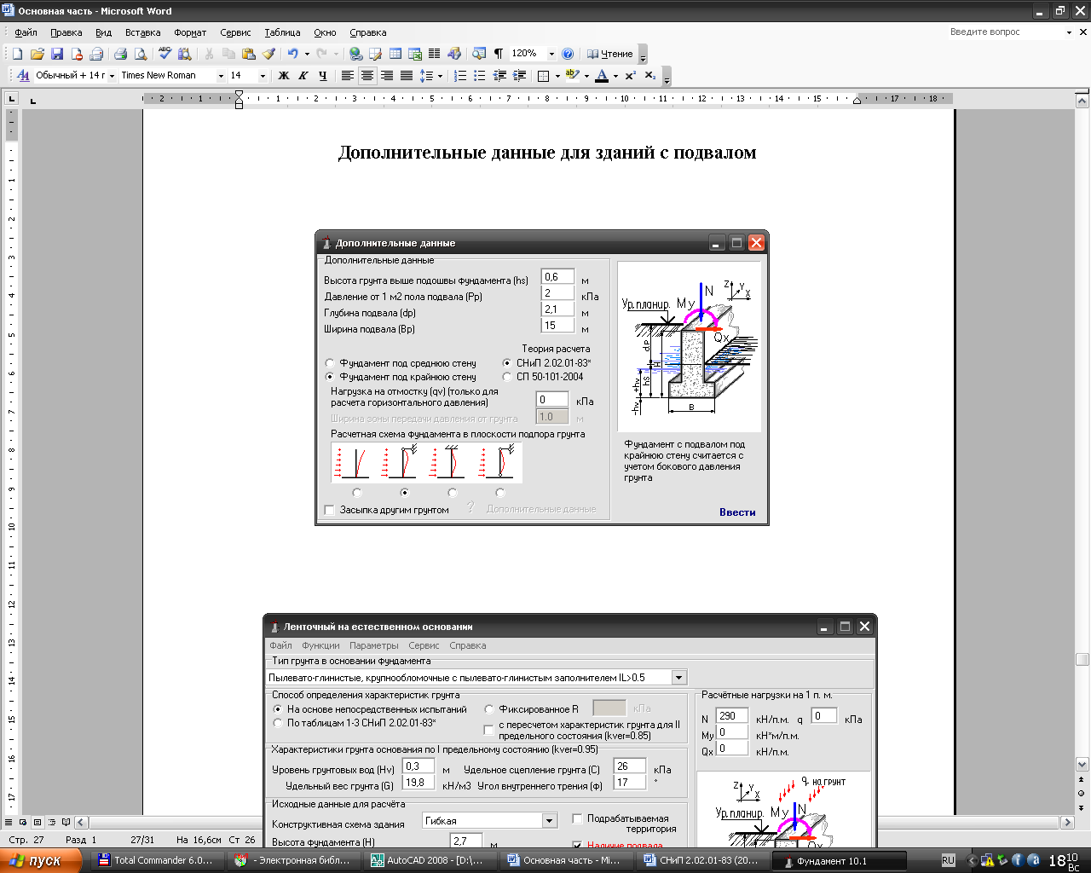This screenshot has height=873, width=1091.
Task: Save the document with the floppy icon
Action: tap(57, 54)
